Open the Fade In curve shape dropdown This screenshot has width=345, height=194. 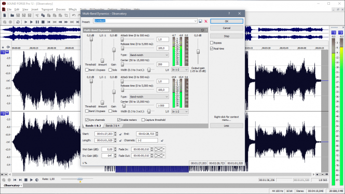[x=160, y=149]
